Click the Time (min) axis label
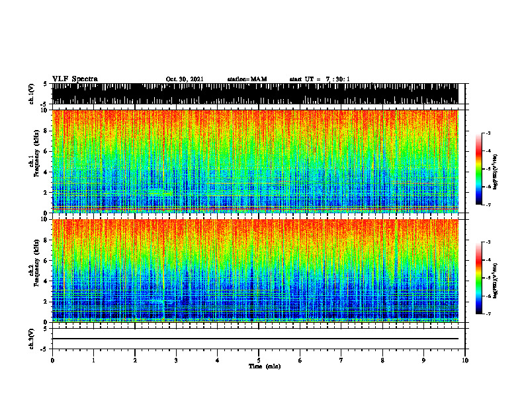 265,366
